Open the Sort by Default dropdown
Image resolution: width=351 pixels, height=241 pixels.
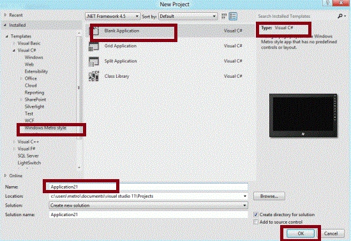188,17
